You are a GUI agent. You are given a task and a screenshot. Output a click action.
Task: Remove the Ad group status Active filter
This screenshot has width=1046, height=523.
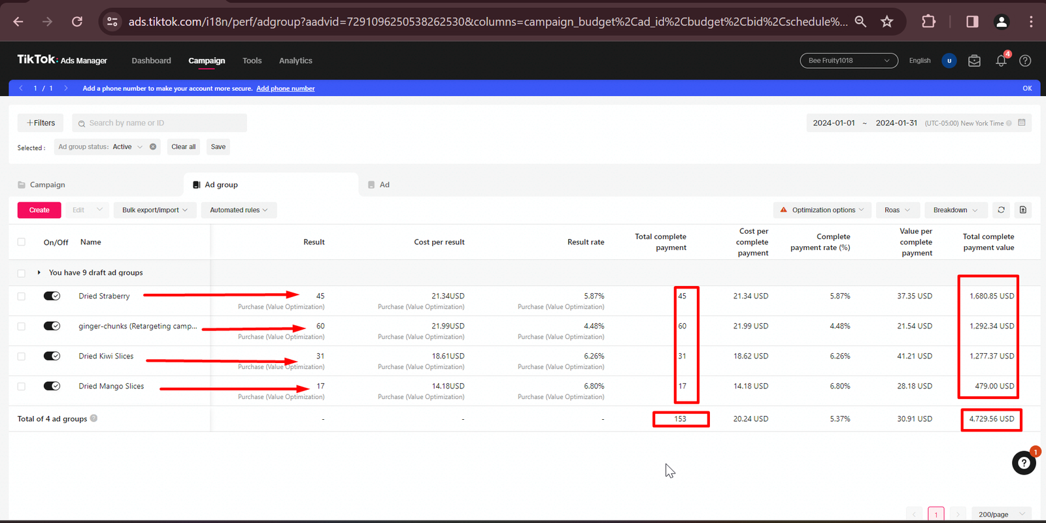[153, 147]
